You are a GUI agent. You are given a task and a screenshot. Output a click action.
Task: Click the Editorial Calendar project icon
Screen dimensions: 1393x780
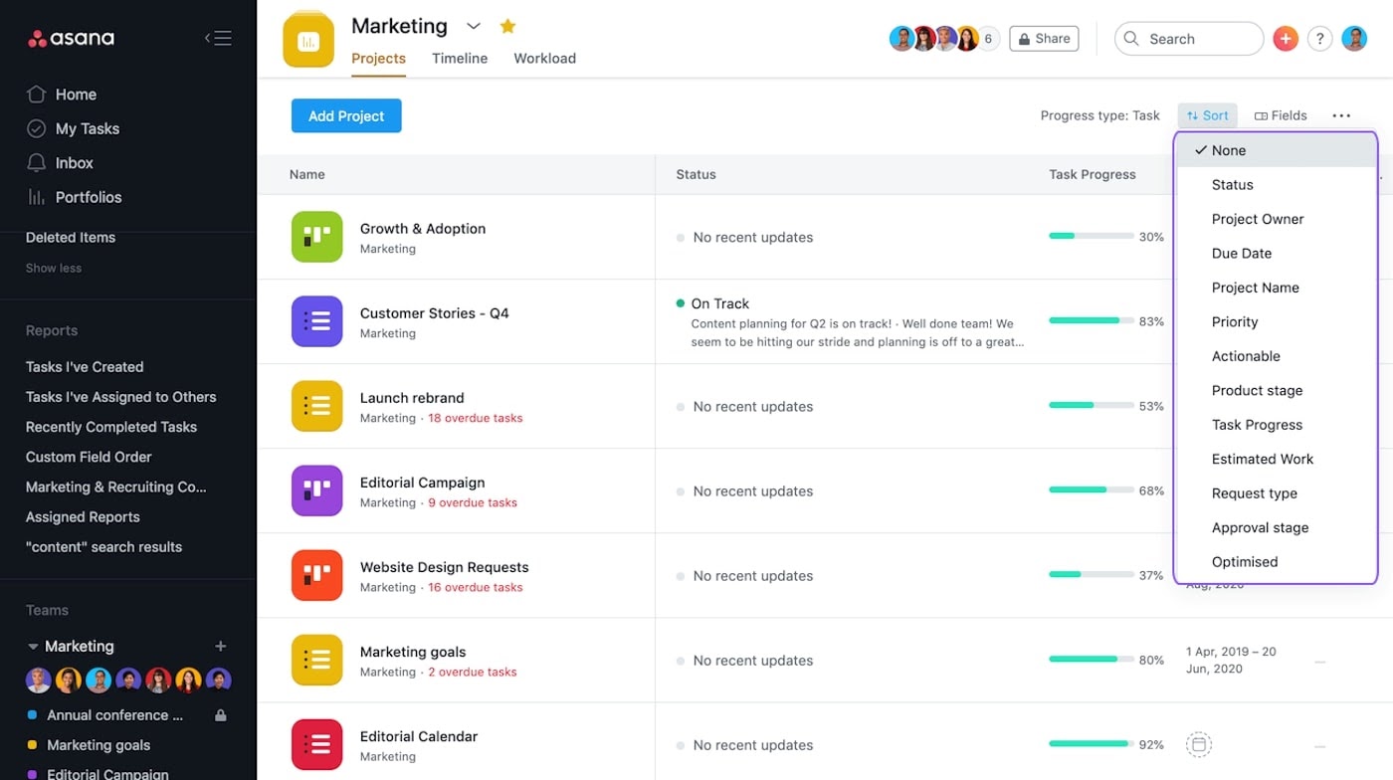click(x=317, y=744)
